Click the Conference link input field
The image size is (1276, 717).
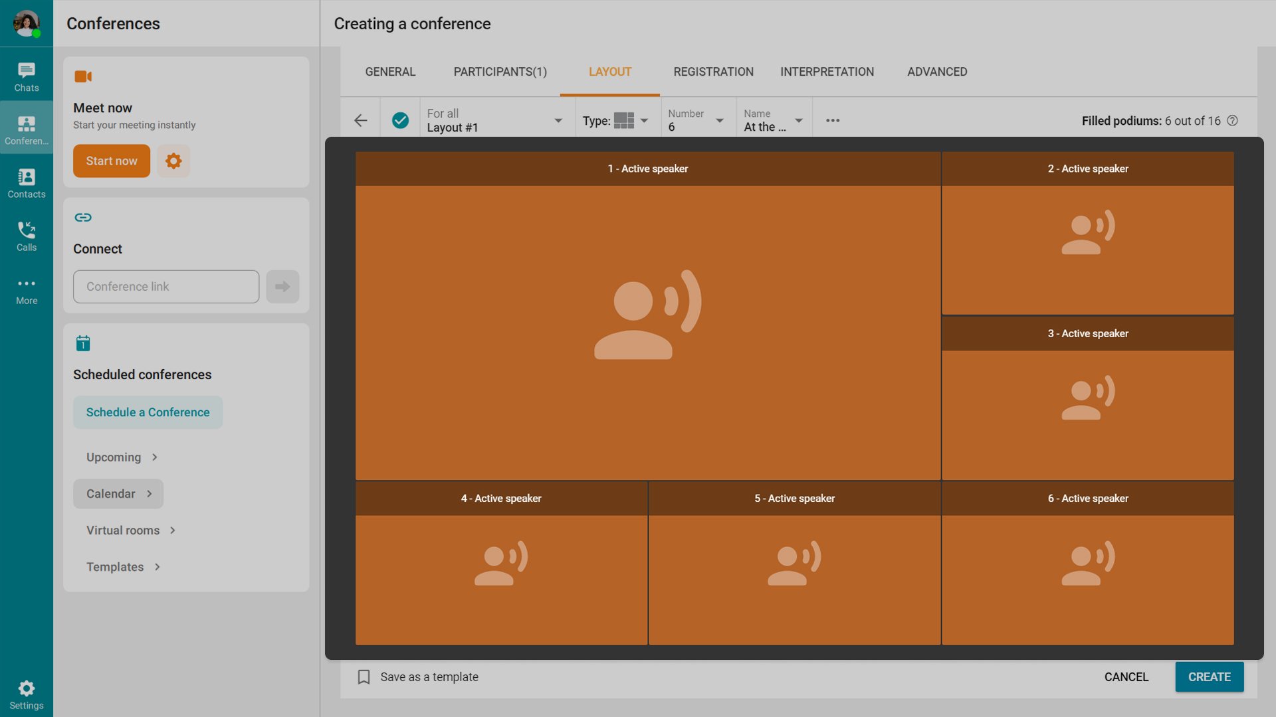[166, 286]
